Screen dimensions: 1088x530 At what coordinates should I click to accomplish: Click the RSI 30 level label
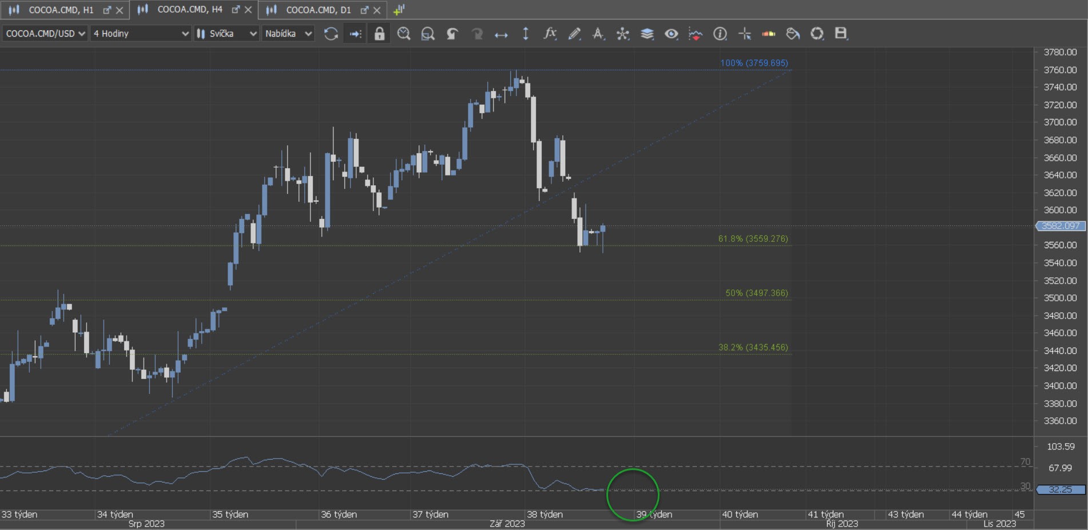1025,486
